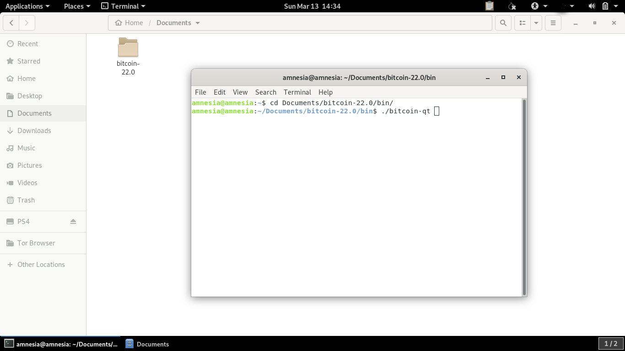Viewport: 625px width, 351px height.
Task: Open Tor Browser folder in sidebar
Action: pos(43,243)
